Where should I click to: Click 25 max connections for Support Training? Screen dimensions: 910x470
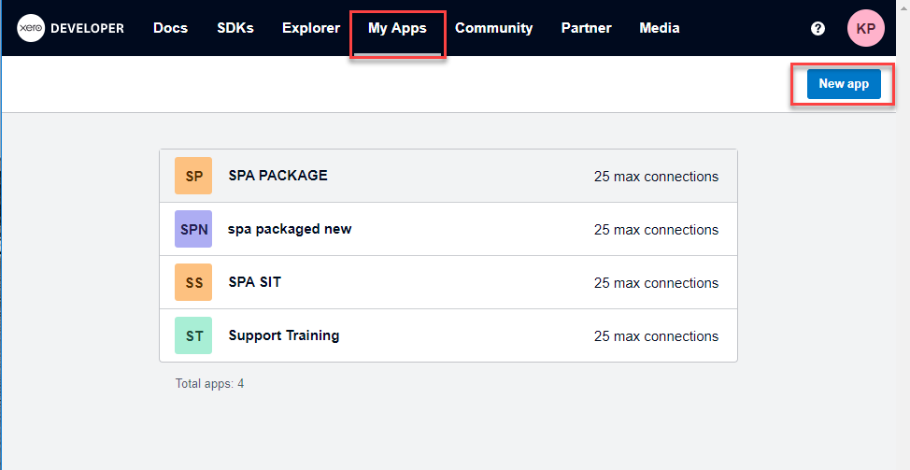(657, 336)
